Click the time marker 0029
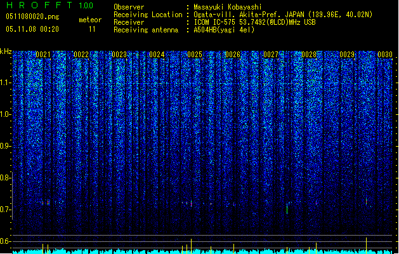The width and height of the screenshot is (399, 254). [x=347, y=55]
